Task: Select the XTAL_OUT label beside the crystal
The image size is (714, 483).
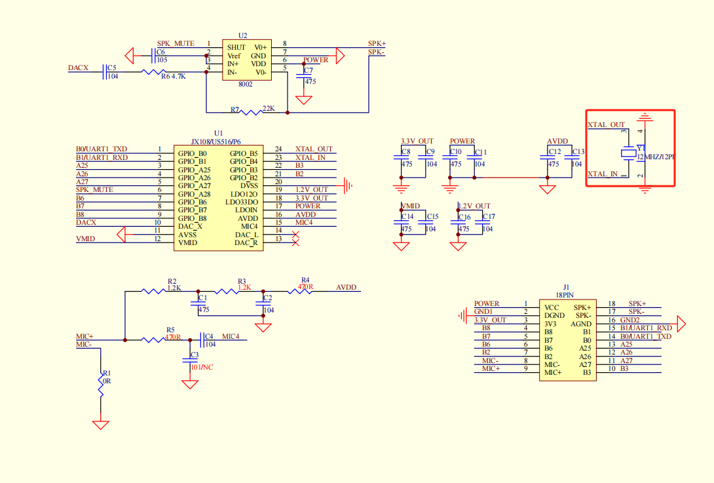Action: point(606,125)
